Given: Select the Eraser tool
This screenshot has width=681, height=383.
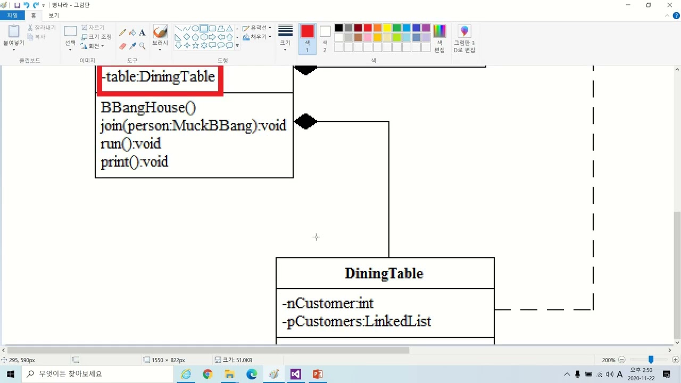Looking at the screenshot, I should (x=123, y=46).
